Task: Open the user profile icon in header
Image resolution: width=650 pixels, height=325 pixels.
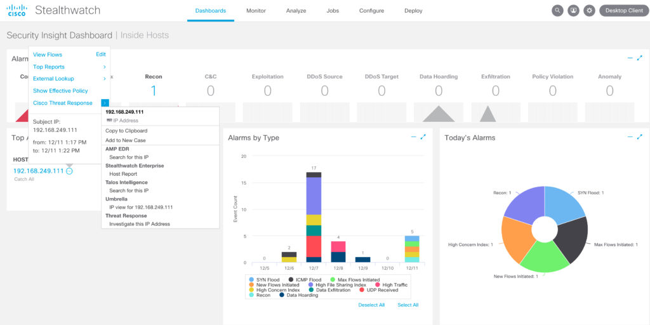Action: 574,11
